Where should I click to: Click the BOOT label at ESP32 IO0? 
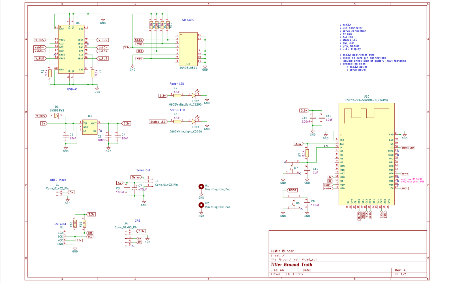(405, 188)
